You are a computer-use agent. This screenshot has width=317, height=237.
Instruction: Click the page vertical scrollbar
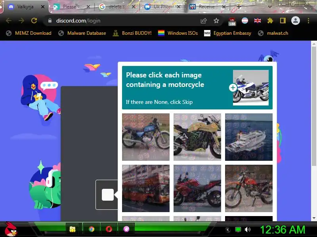pos(314,105)
